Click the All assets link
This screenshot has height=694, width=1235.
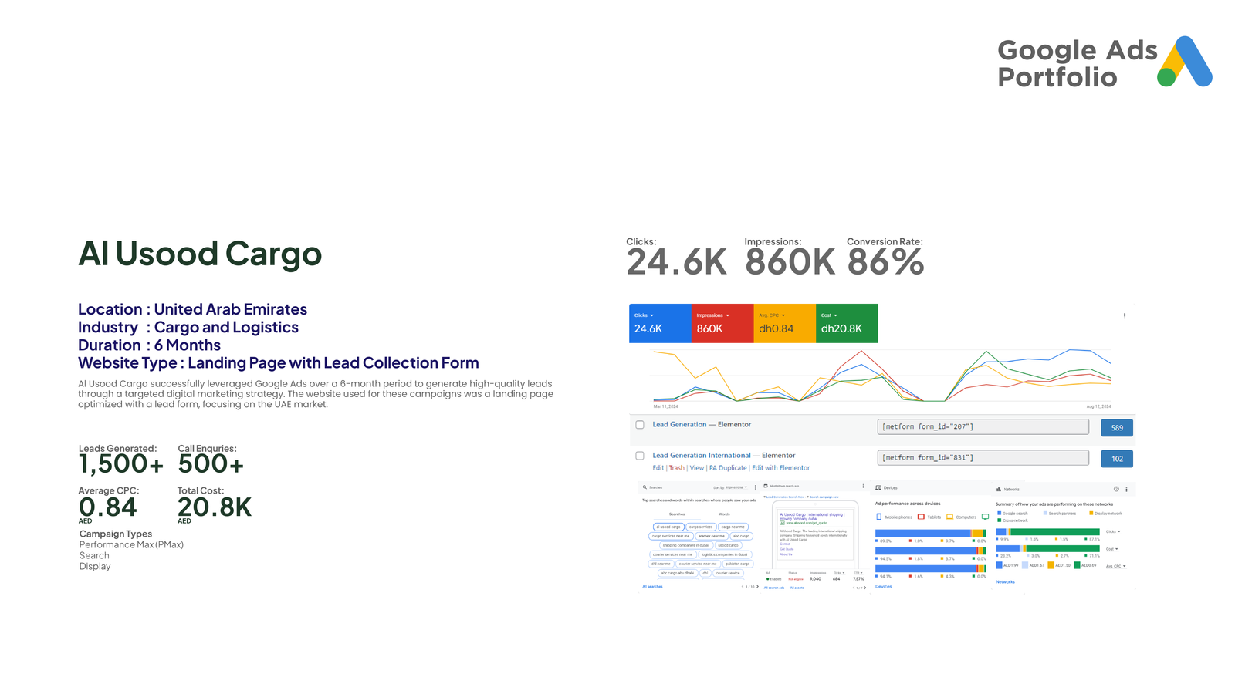[797, 588]
